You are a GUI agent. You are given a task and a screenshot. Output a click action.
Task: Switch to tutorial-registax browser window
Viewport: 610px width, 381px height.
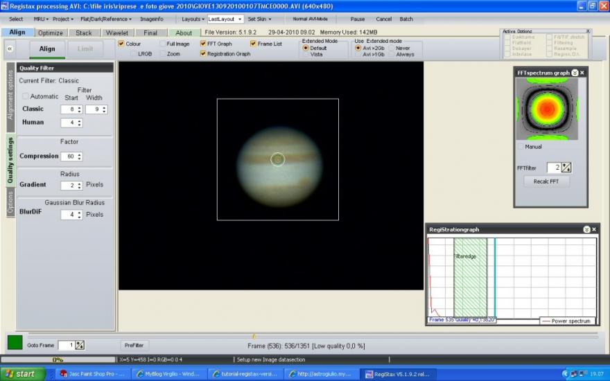click(x=246, y=374)
